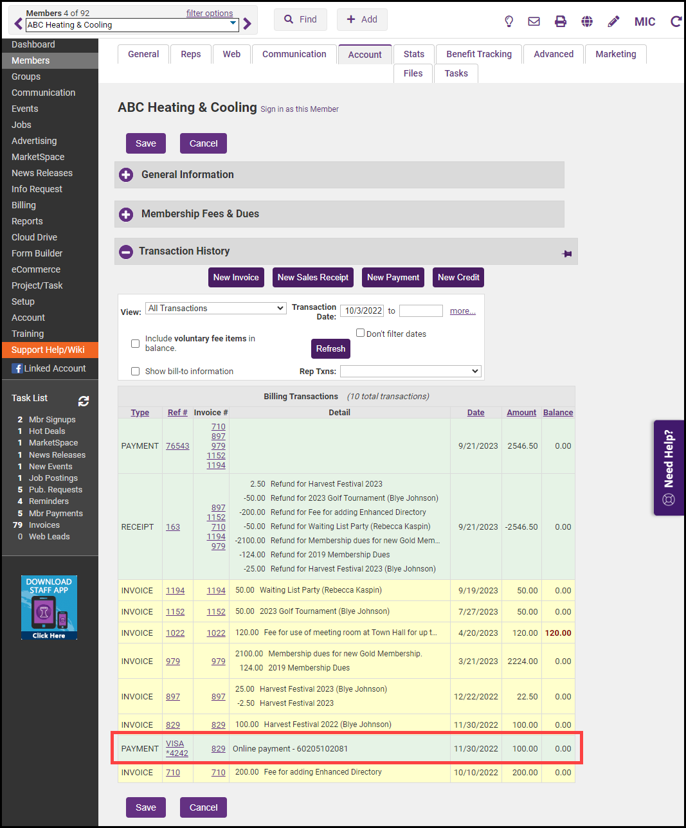Screen dimensions: 686x828
Task: Expand the General Information section
Action: tap(127, 175)
